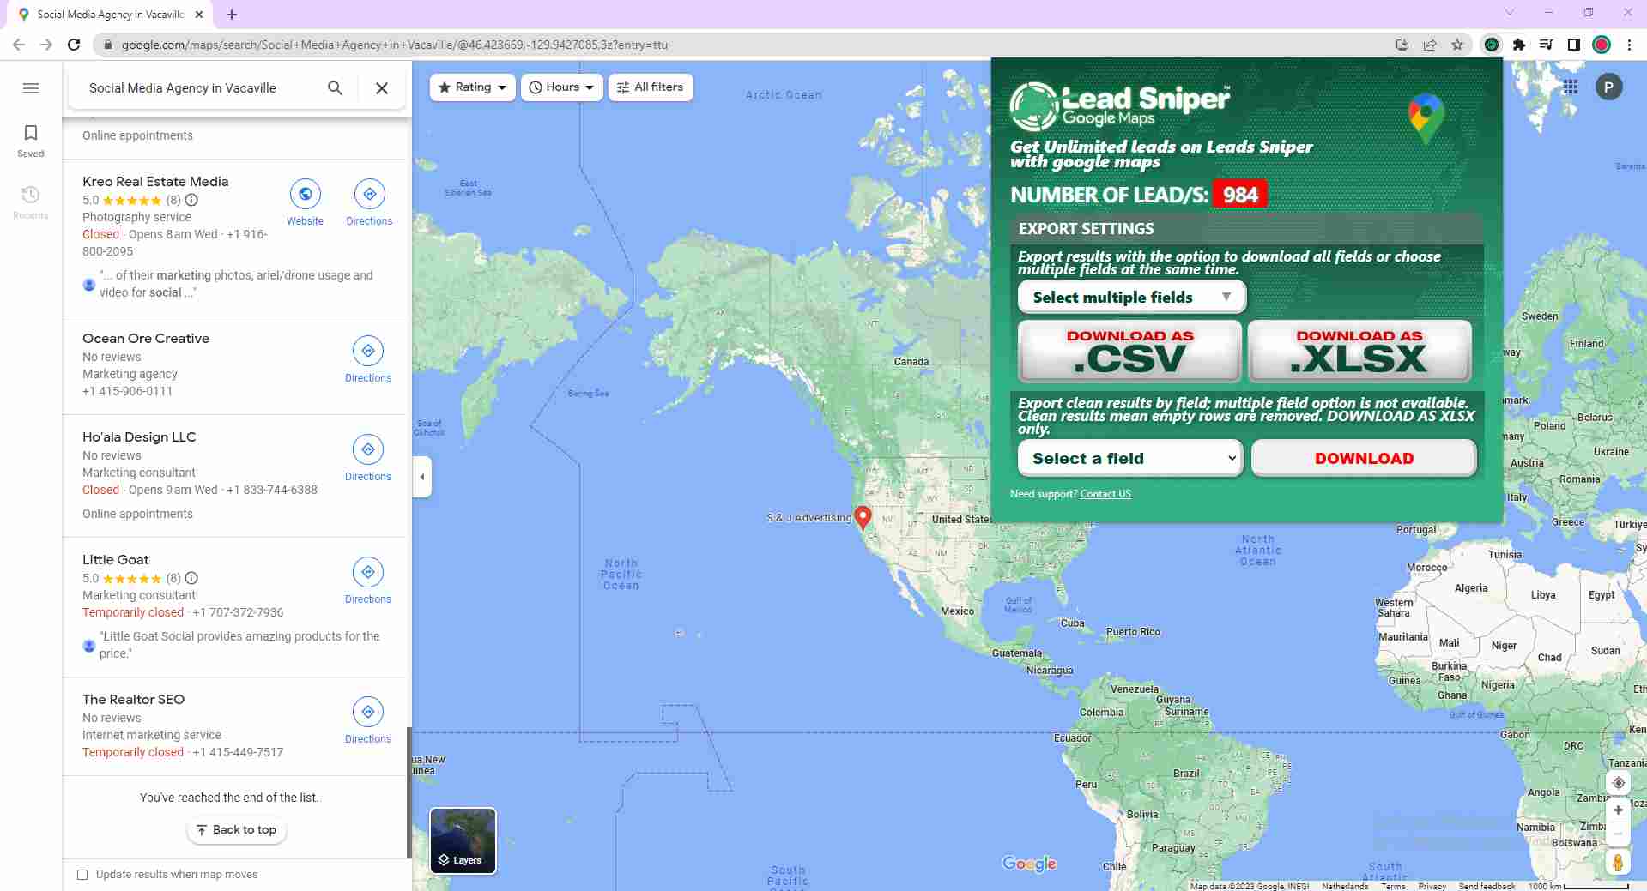
Task: Open a new browser tab
Action: click(232, 15)
